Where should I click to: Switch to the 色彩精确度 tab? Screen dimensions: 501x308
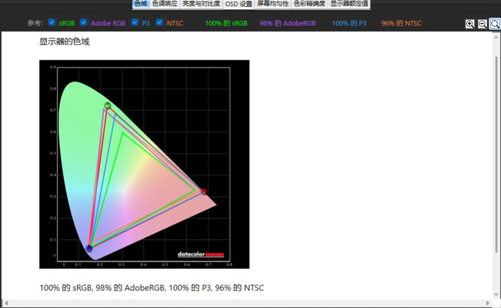[310, 3]
